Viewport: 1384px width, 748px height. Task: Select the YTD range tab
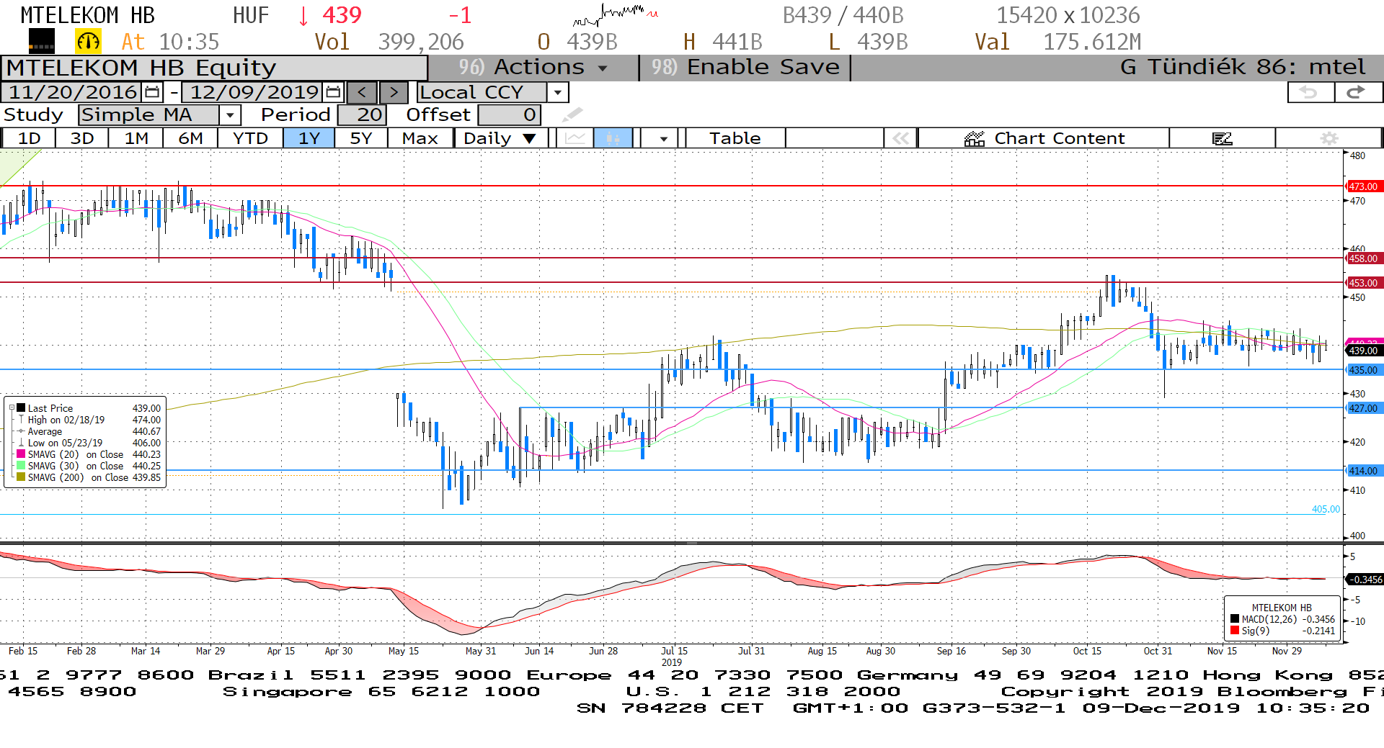tap(250, 138)
